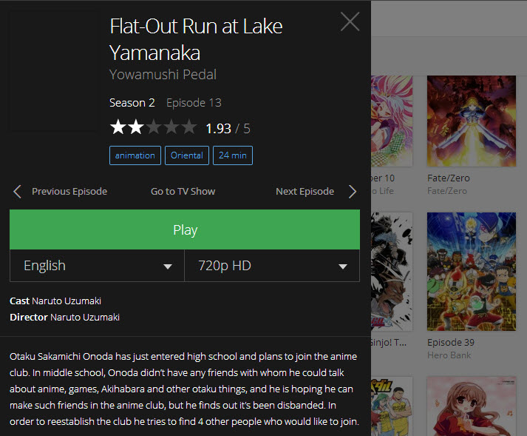Go to Previous Episode

click(69, 191)
